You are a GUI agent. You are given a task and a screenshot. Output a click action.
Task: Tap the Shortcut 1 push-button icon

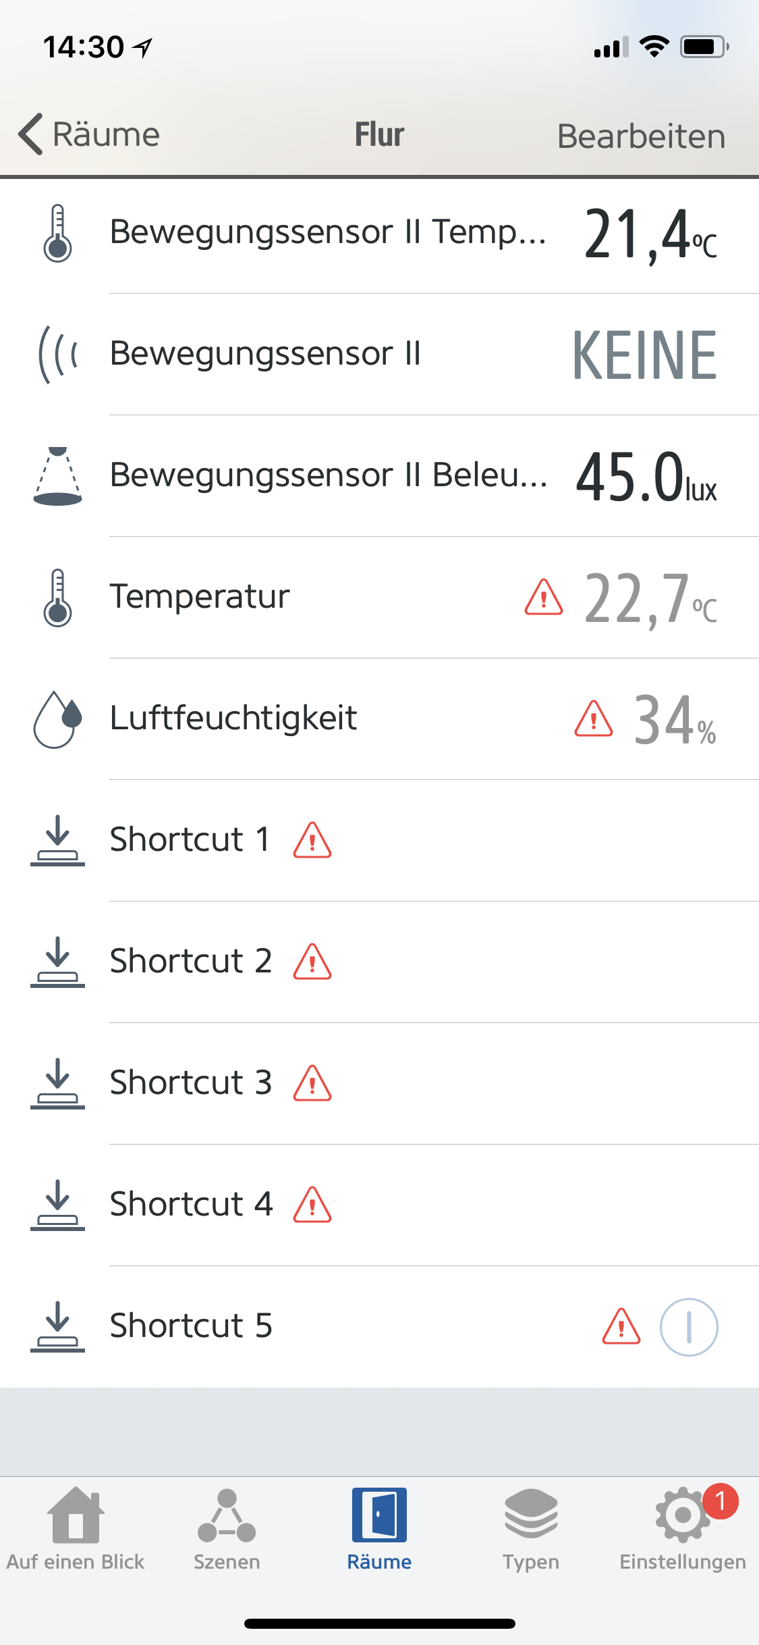coord(58,841)
